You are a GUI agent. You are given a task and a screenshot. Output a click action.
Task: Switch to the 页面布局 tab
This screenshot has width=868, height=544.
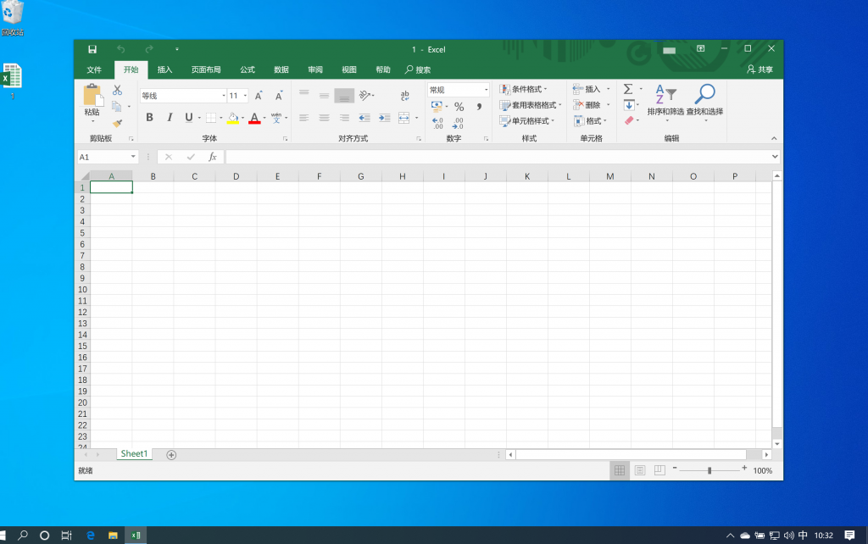tap(206, 69)
